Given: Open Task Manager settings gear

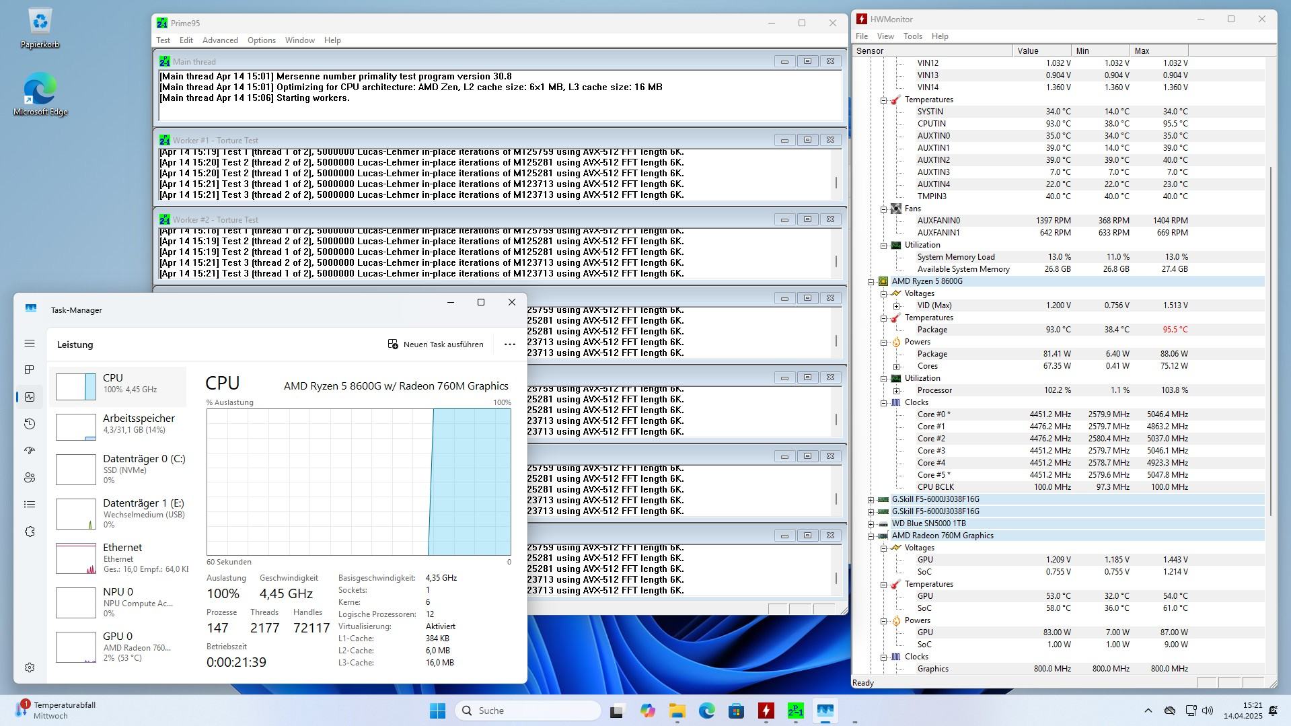Looking at the screenshot, I should tap(30, 667).
